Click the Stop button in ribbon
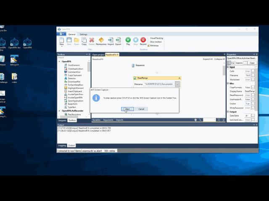 pos(135,40)
